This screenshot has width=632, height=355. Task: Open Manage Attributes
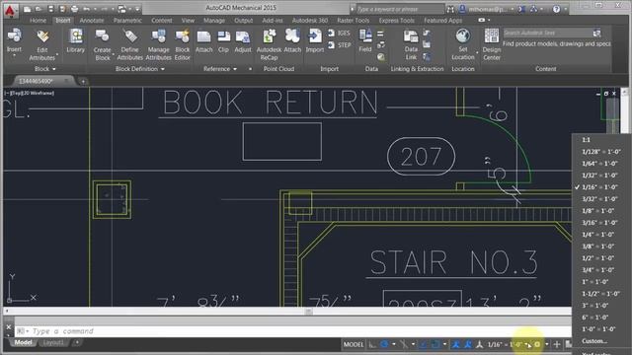tap(158, 45)
